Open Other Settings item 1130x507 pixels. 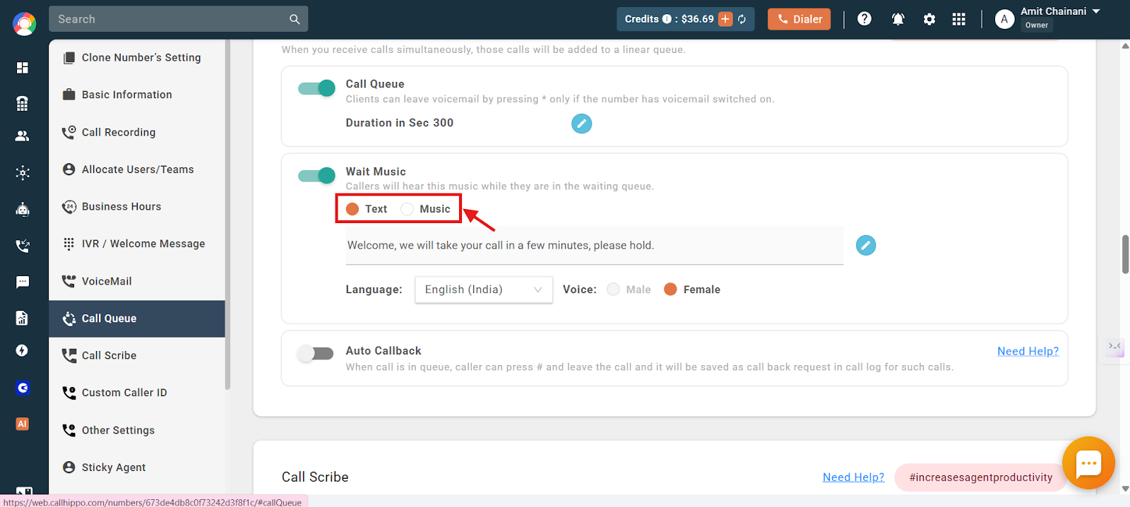pyautogui.click(x=137, y=430)
